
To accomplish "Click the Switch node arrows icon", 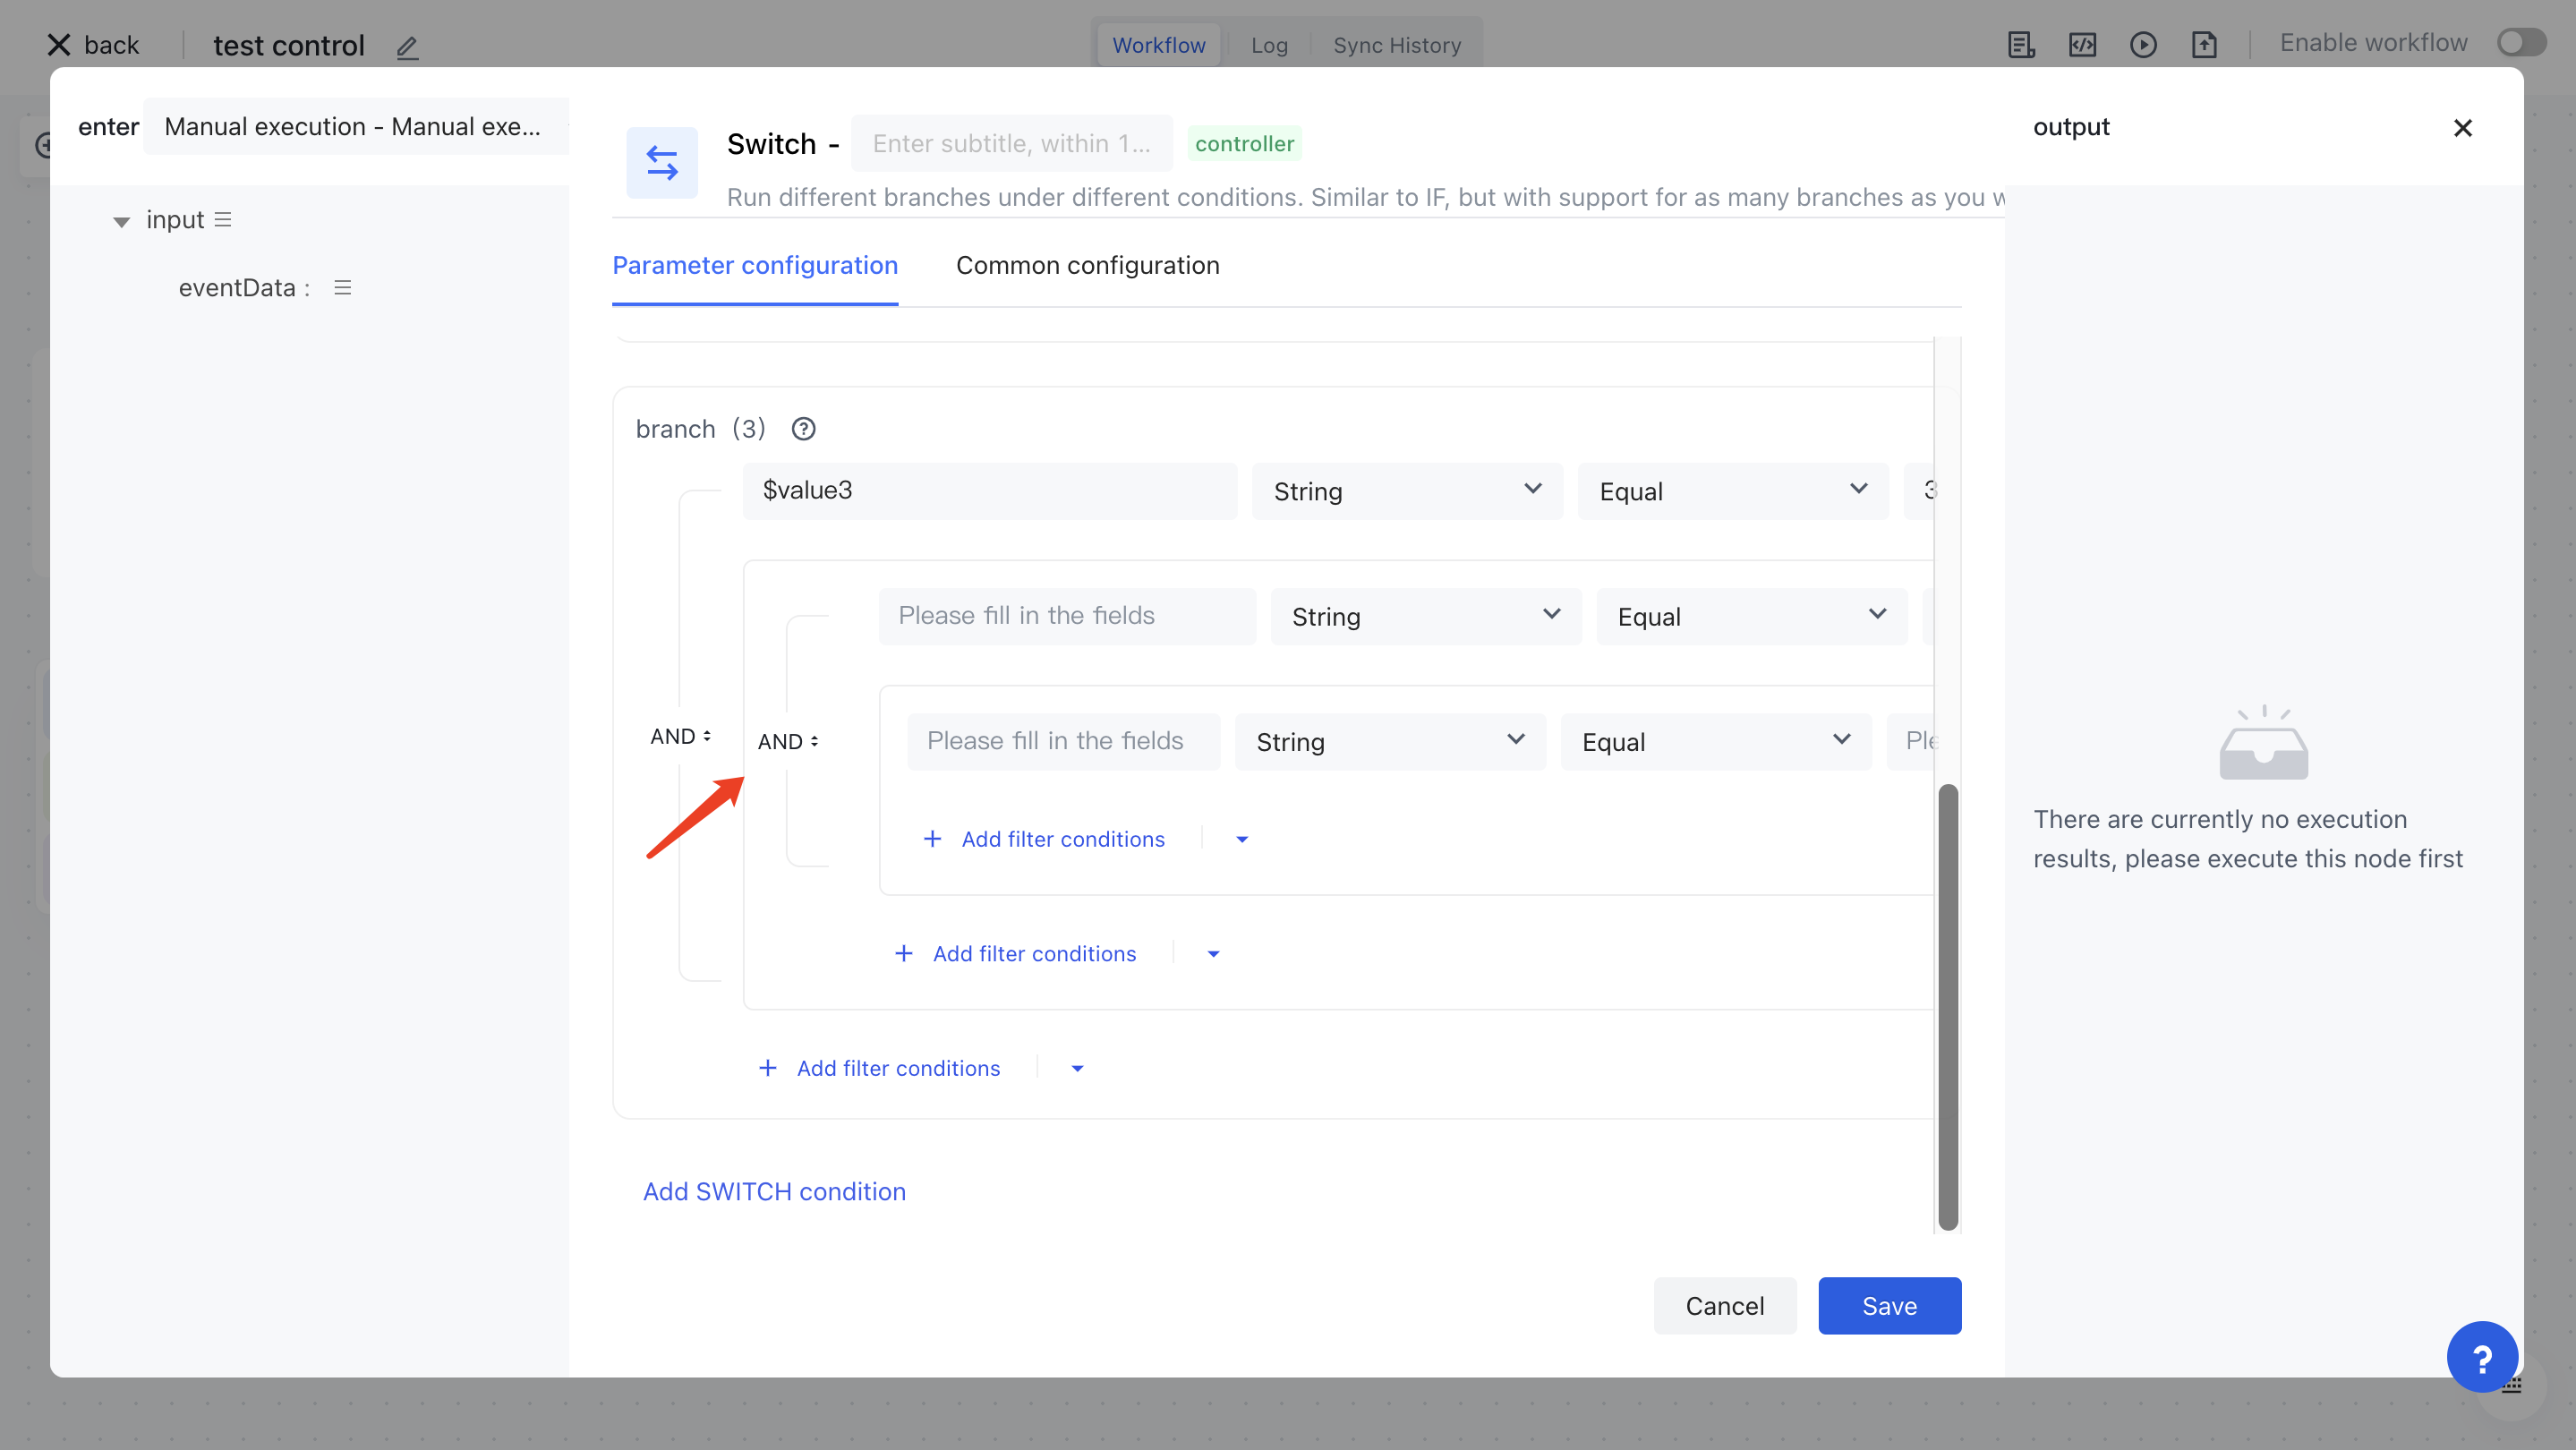I will click(662, 162).
